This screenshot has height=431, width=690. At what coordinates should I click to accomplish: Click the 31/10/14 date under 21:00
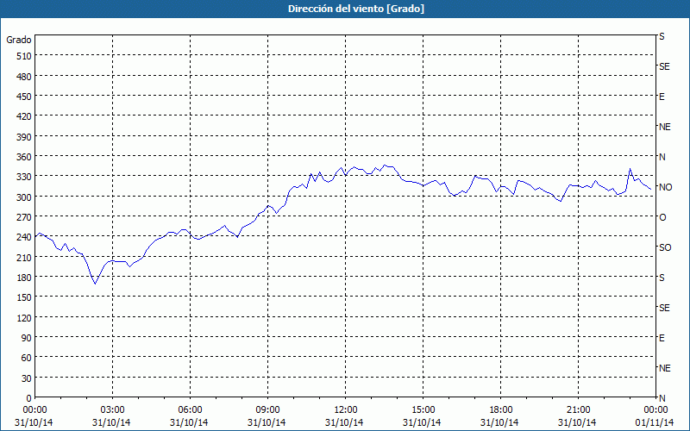[577, 422]
